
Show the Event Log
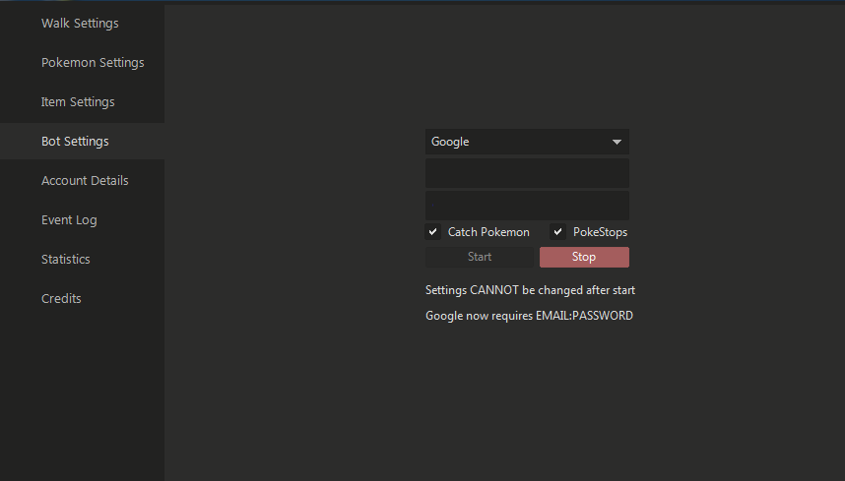(x=69, y=220)
